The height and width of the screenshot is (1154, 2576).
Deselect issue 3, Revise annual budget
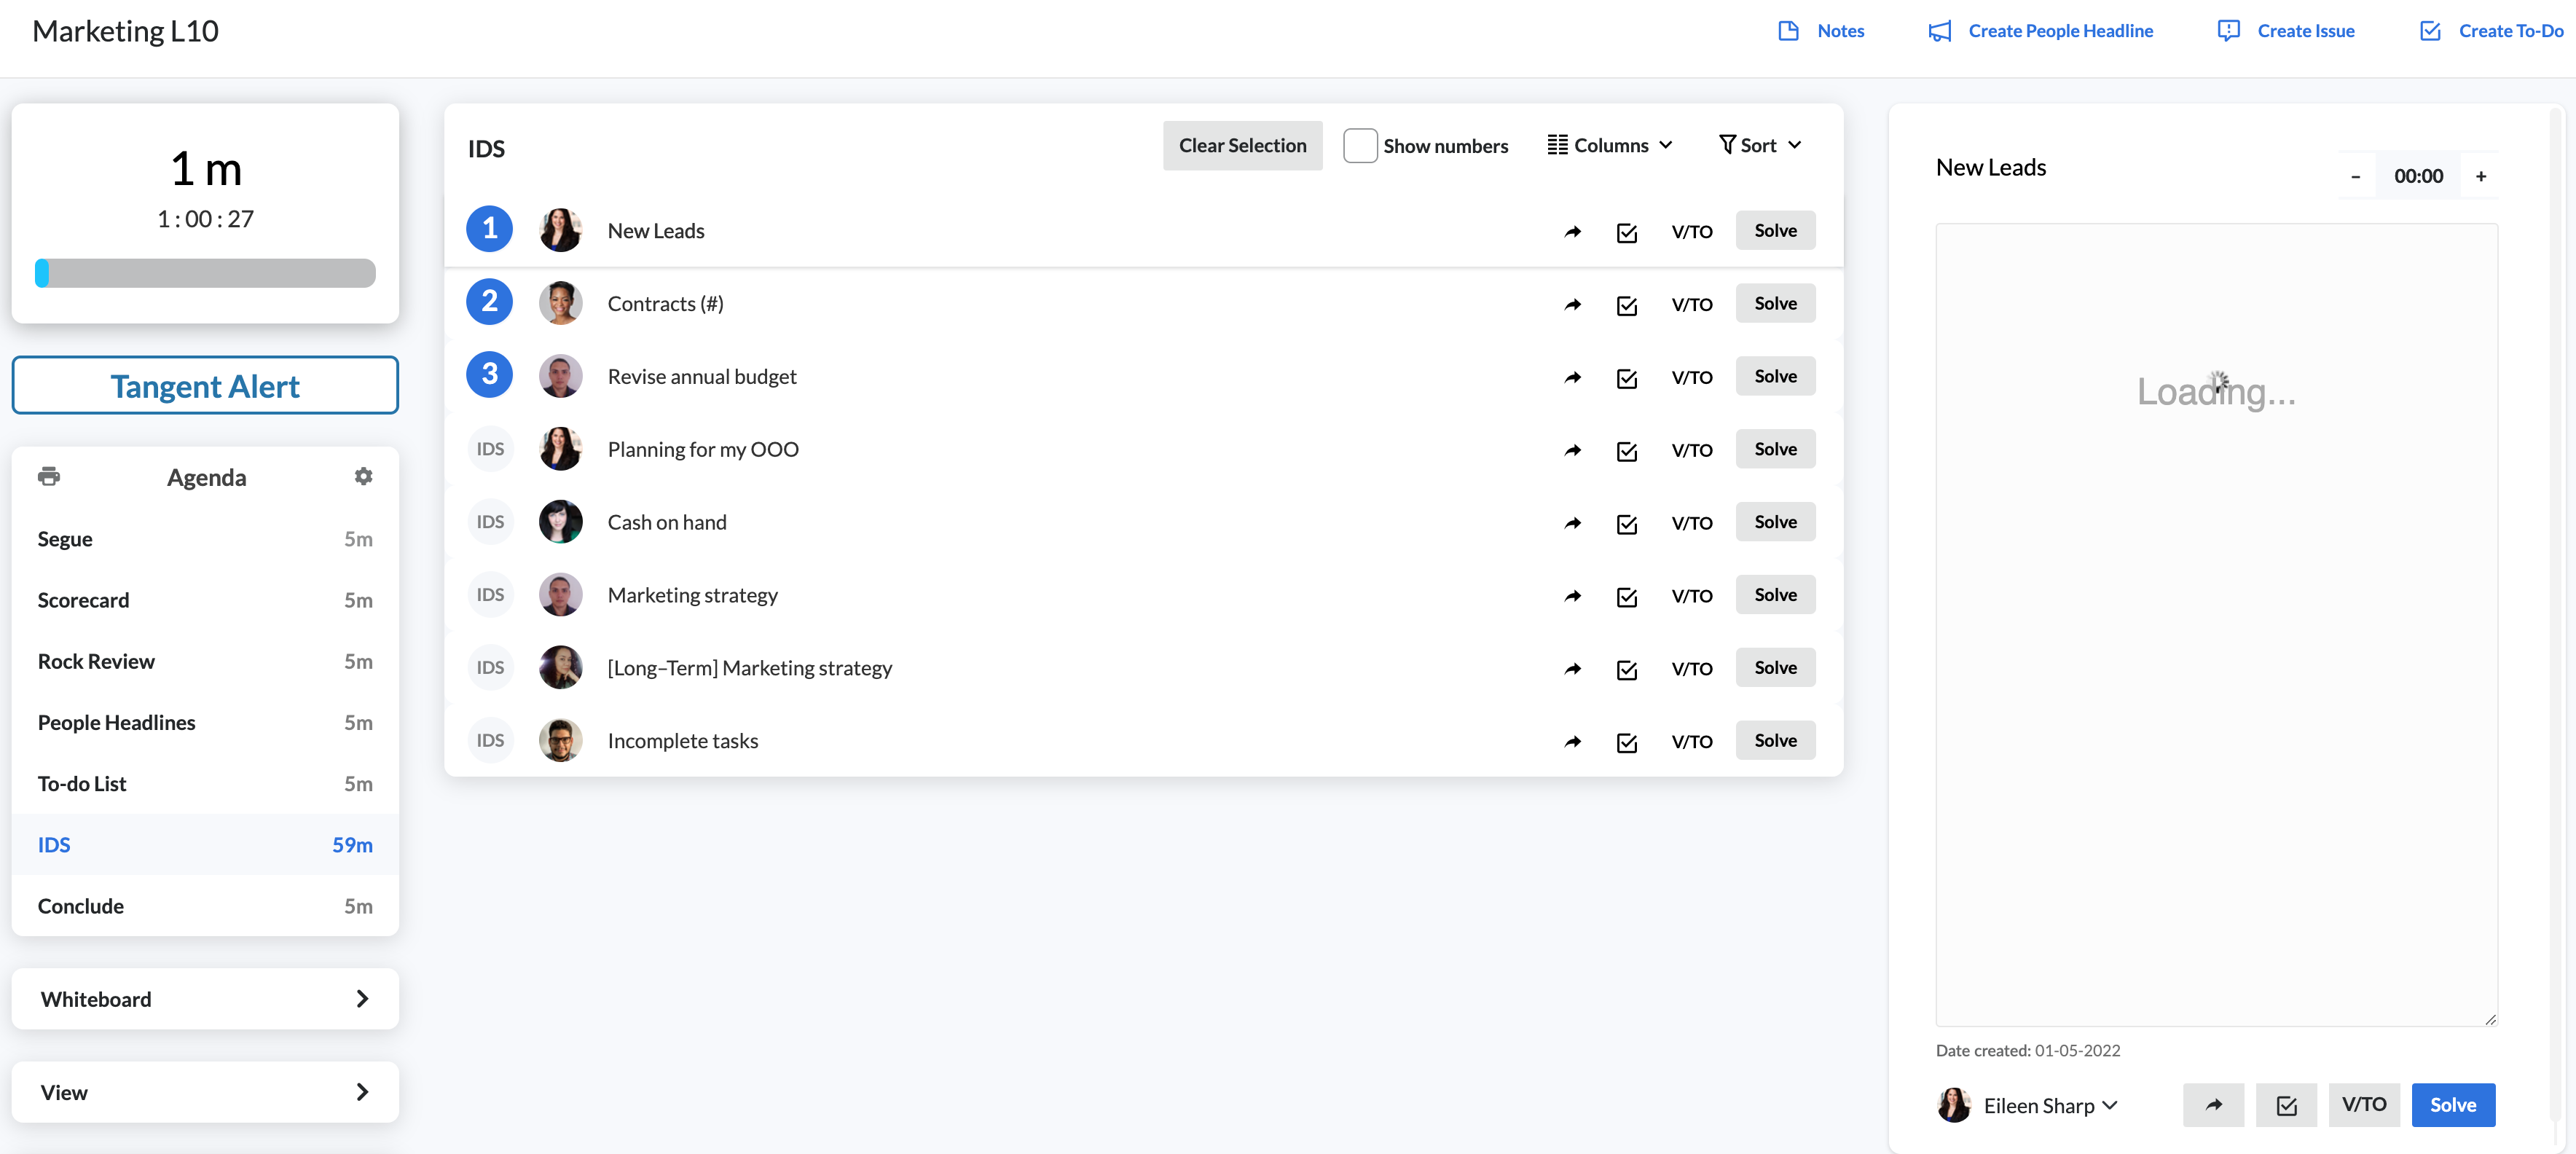[x=489, y=374]
